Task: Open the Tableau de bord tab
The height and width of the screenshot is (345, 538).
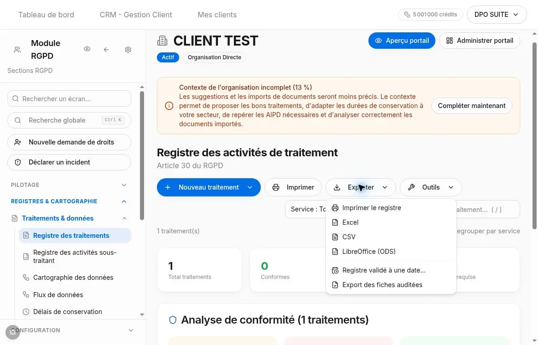Action: (46, 15)
